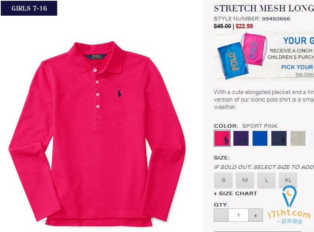
Task: Select the navy color swatch
Action: pos(279,138)
